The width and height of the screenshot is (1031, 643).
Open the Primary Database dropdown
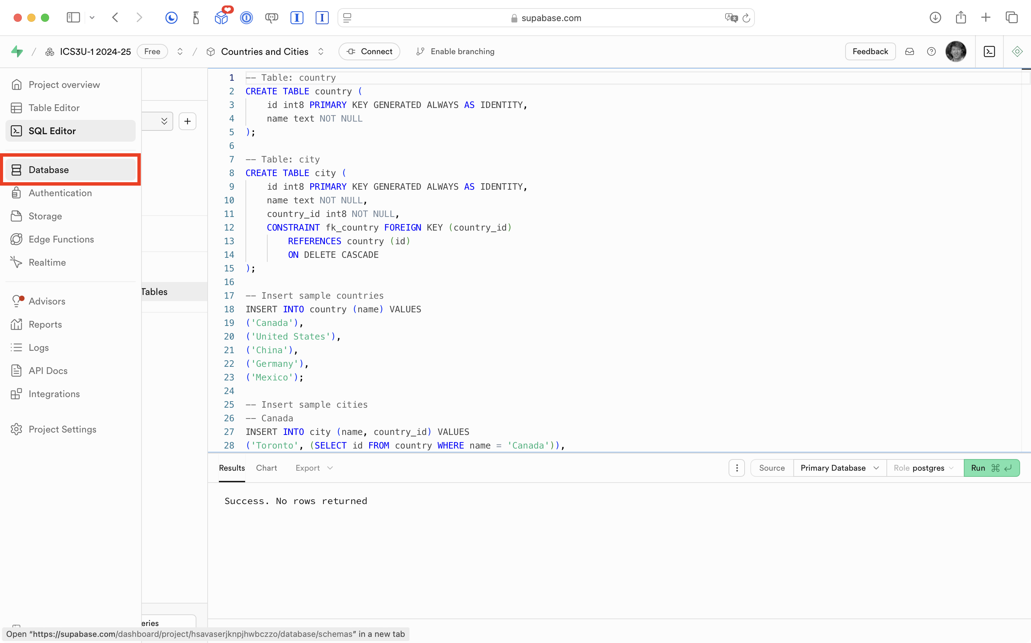[839, 468]
